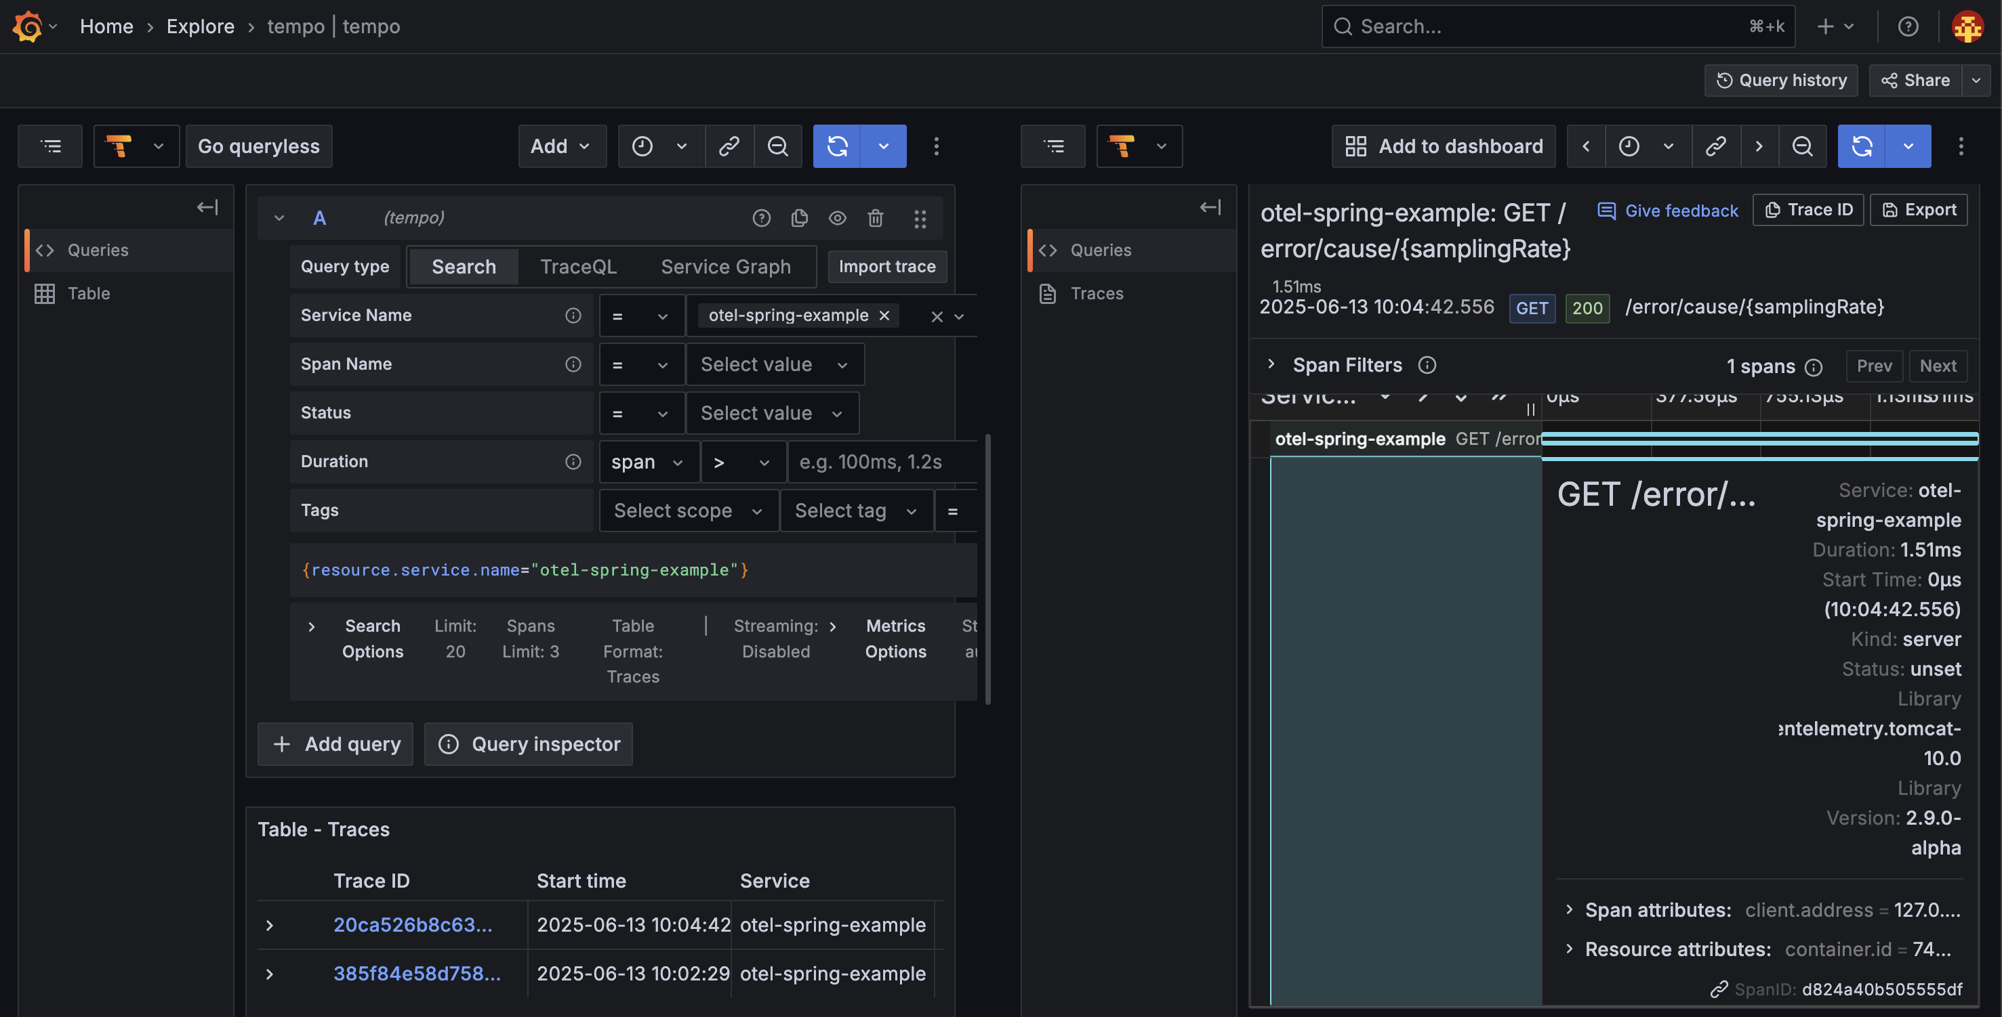
Task: Expand Search Options section
Action: click(x=311, y=626)
